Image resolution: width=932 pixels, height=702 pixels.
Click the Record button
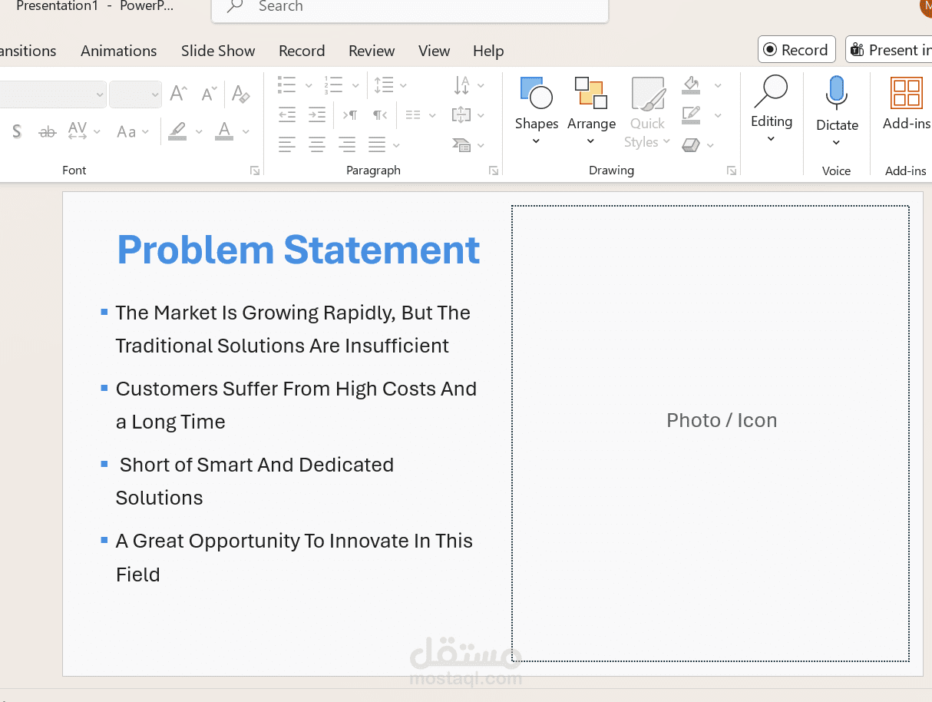tap(796, 50)
